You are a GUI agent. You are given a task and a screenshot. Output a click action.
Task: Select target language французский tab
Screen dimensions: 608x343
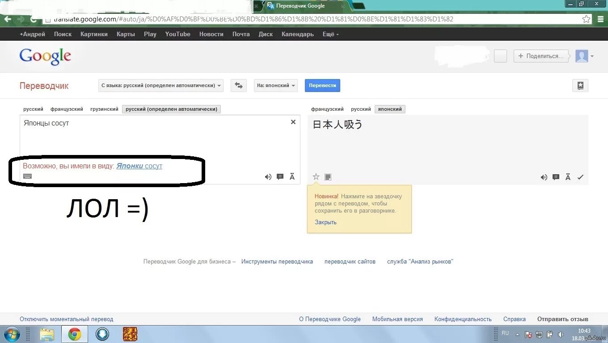pos(327,109)
